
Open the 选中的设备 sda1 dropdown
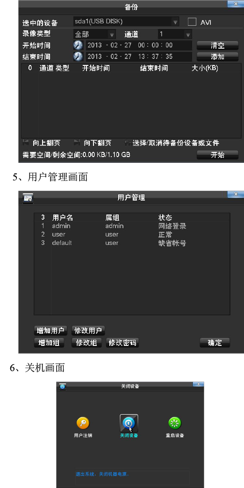[126, 22]
